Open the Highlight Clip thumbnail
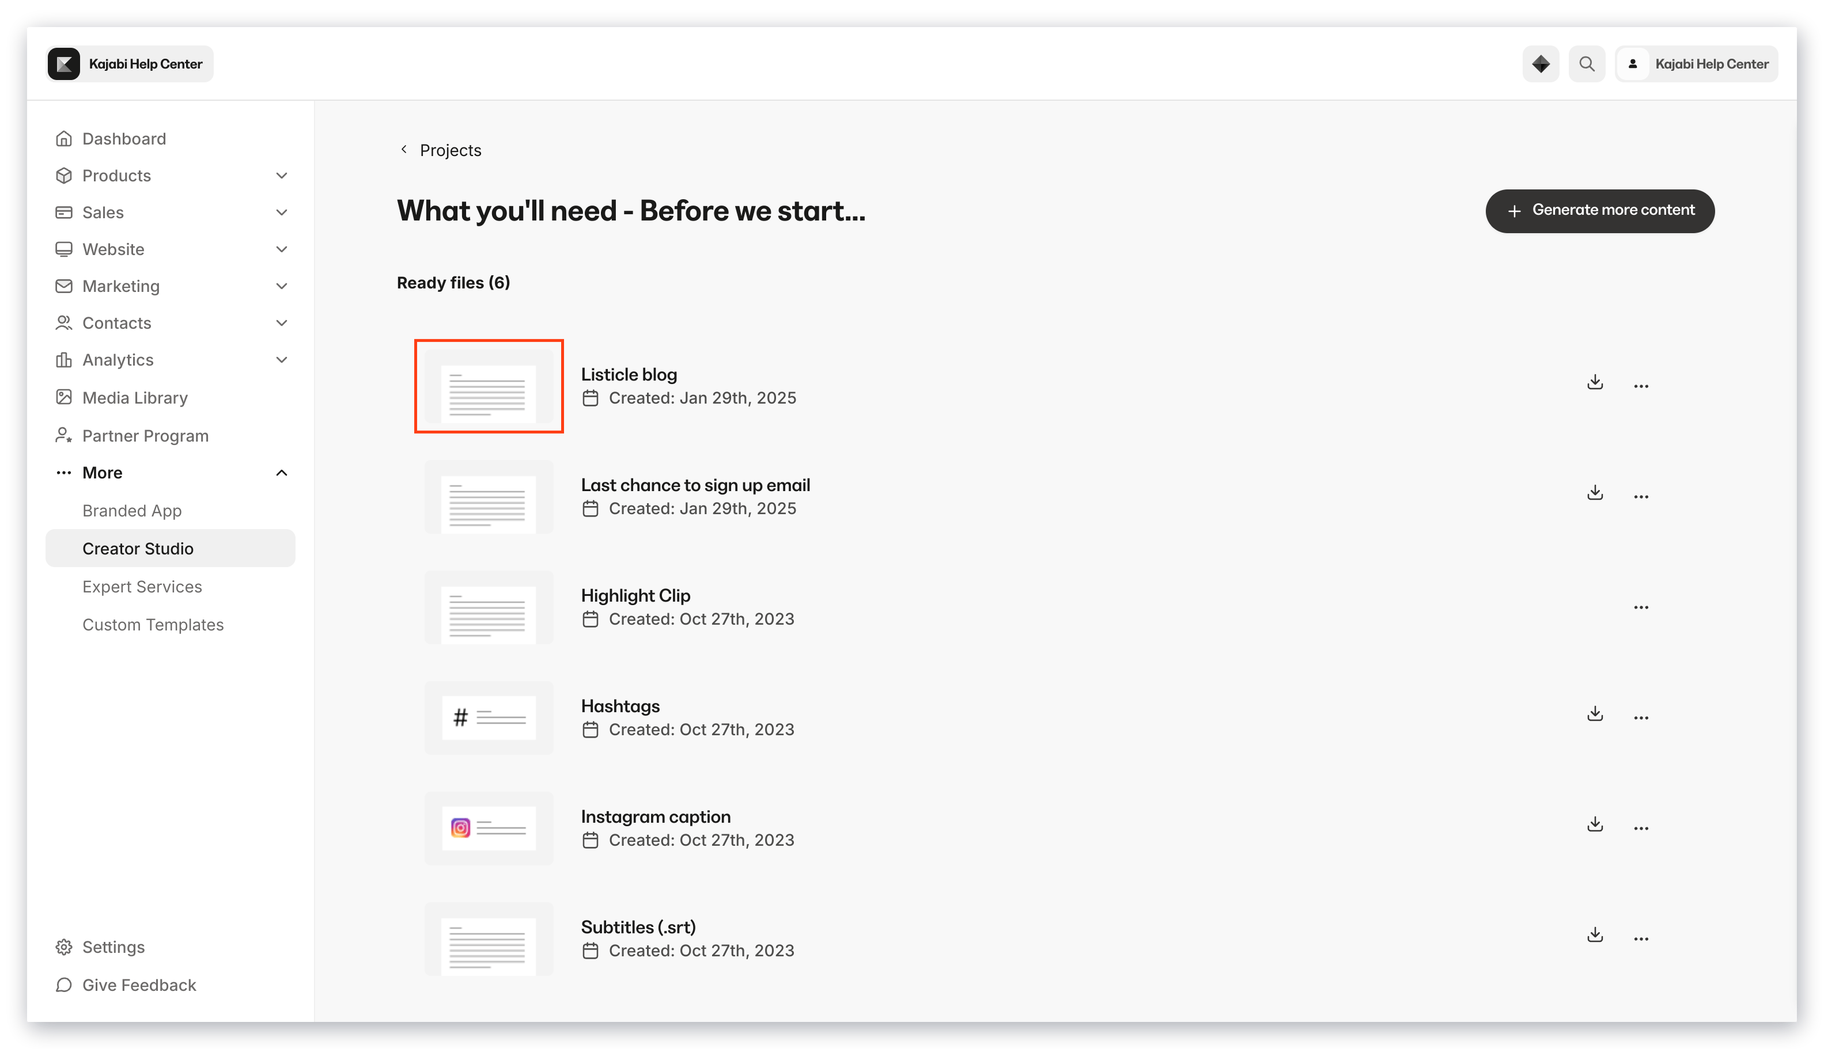 point(489,607)
